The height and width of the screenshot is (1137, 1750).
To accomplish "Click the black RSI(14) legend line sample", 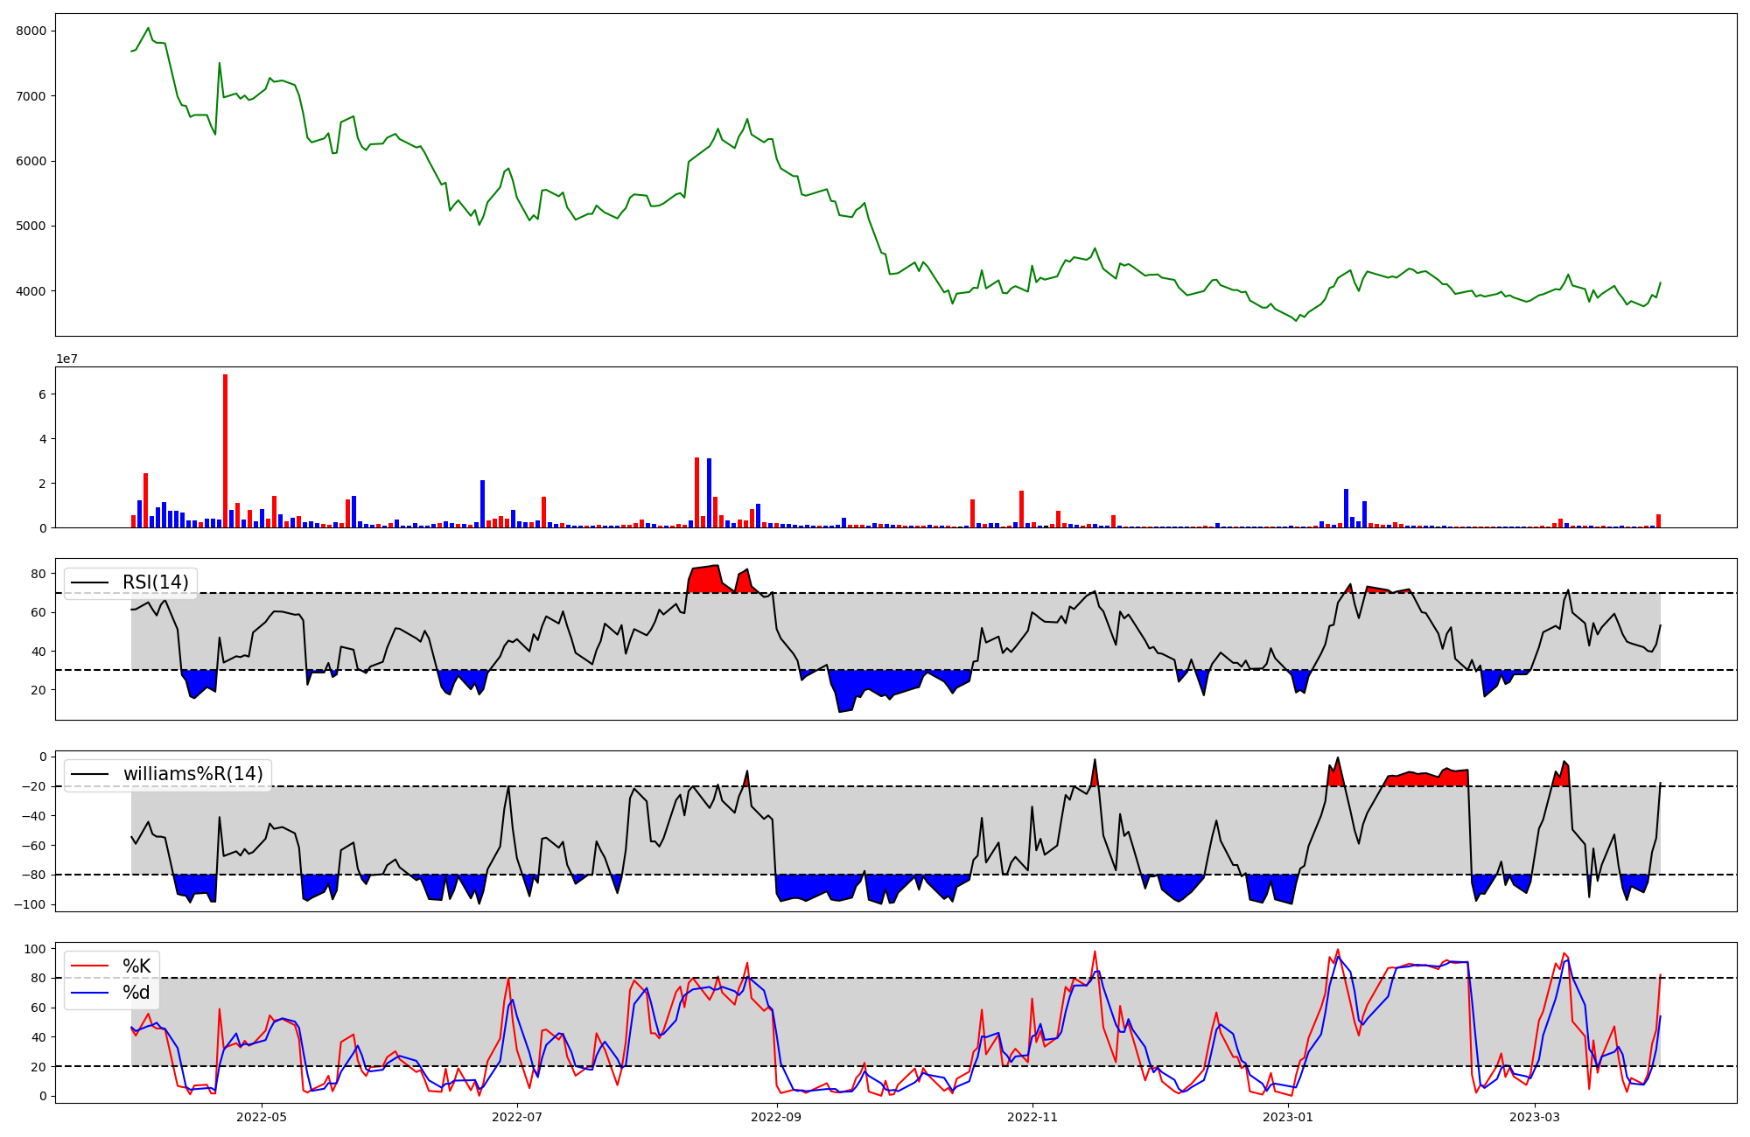I will (90, 582).
